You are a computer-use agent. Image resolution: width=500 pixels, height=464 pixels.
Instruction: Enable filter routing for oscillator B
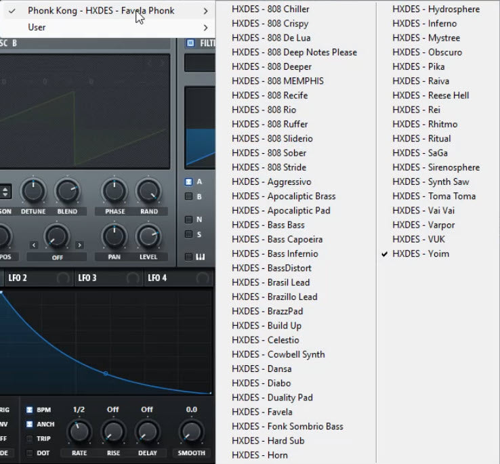pyautogui.click(x=189, y=196)
